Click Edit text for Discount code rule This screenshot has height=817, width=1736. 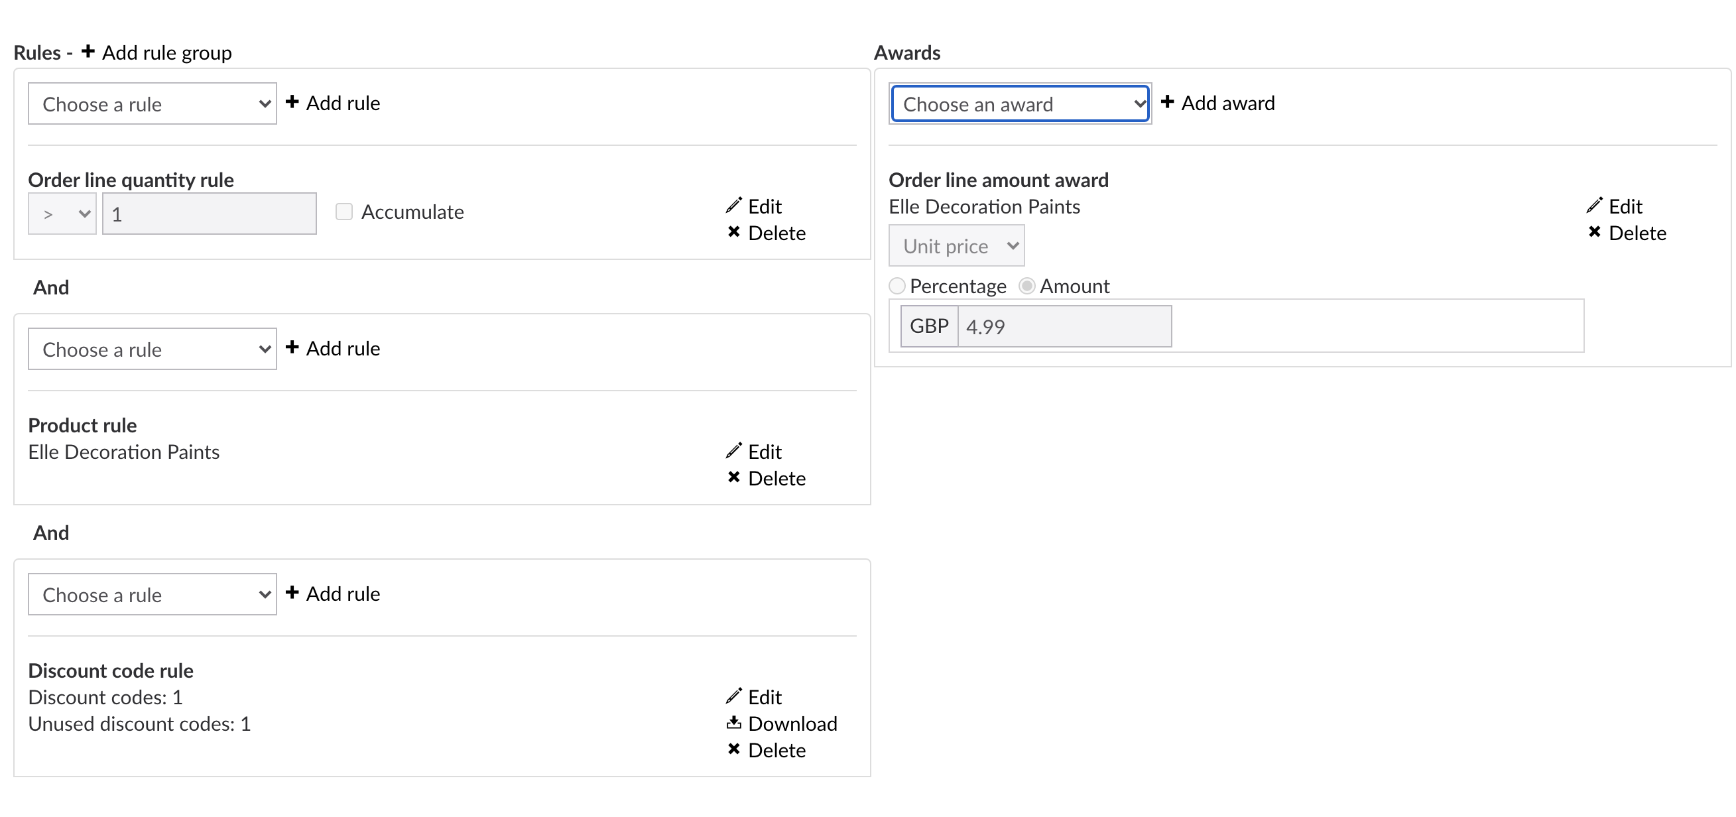coord(765,697)
